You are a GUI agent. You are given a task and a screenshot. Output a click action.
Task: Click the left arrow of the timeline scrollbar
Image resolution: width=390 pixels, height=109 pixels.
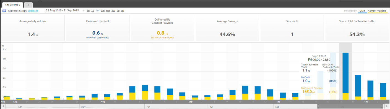(x=3, y=106)
